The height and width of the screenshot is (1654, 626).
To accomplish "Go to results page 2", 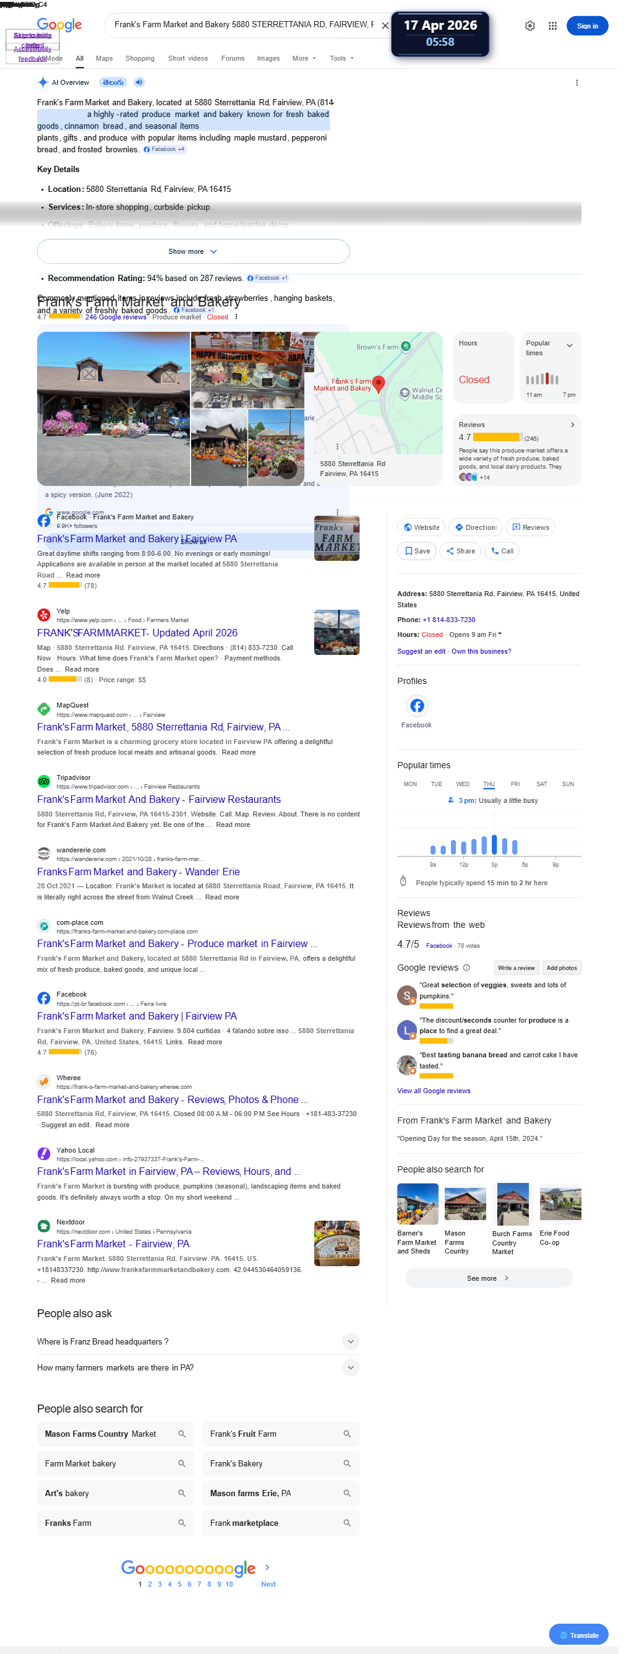I will click(x=150, y=1584).
